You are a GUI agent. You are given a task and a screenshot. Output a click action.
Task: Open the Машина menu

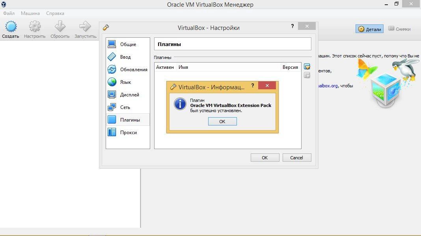coord(30,13)
